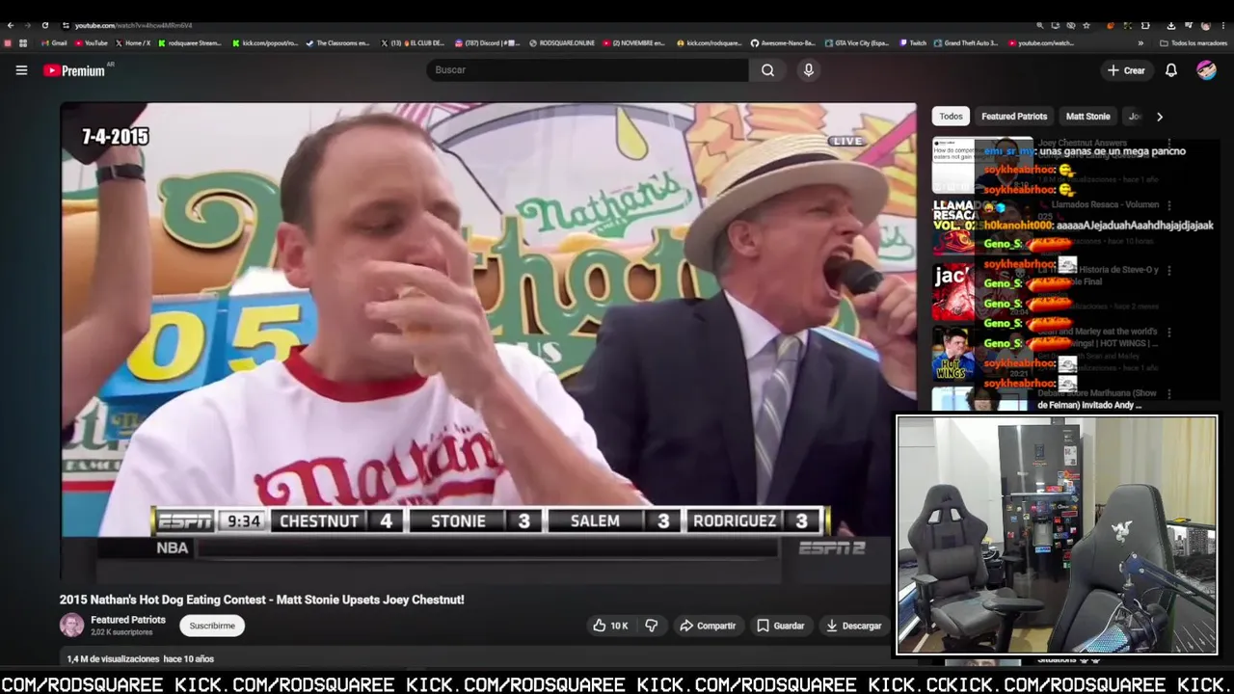Open the zoom magnifier in address bar
This screenshot has width=1234, height=694.
pyautogui.click(x=1039, y=25)
